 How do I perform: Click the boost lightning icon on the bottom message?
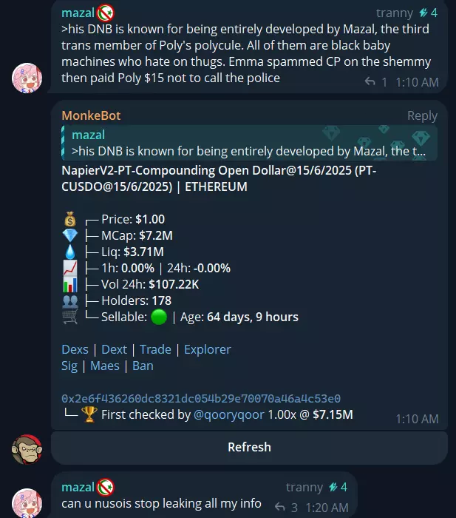click(333, 487)
